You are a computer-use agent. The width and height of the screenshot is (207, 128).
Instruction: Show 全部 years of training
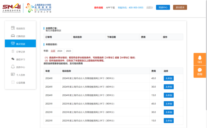53,51
